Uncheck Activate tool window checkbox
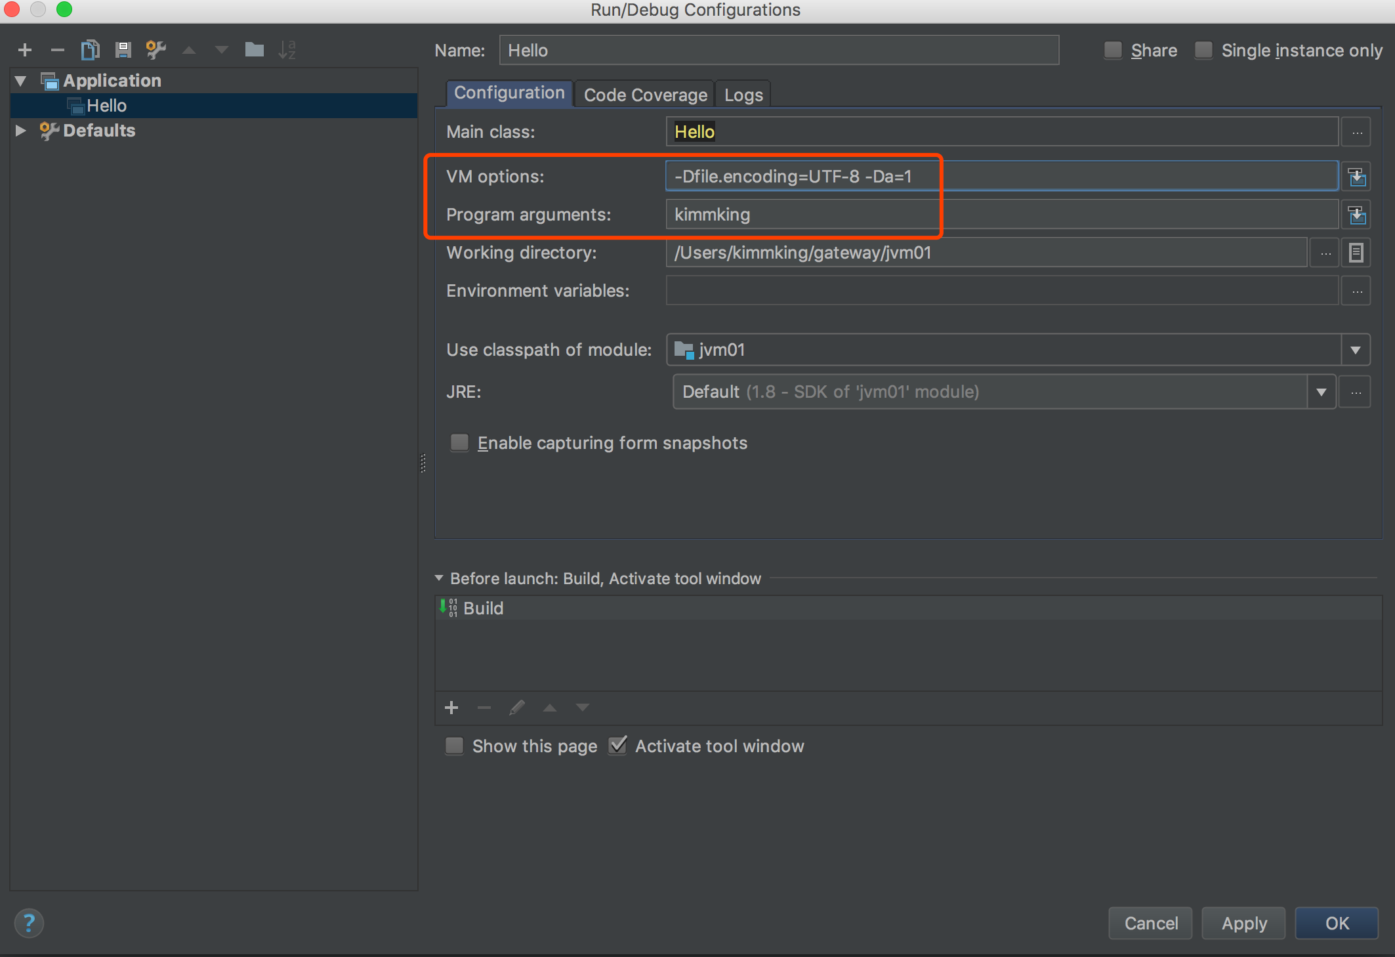This screenshot has width=1395, height=957. pos(618,746)
